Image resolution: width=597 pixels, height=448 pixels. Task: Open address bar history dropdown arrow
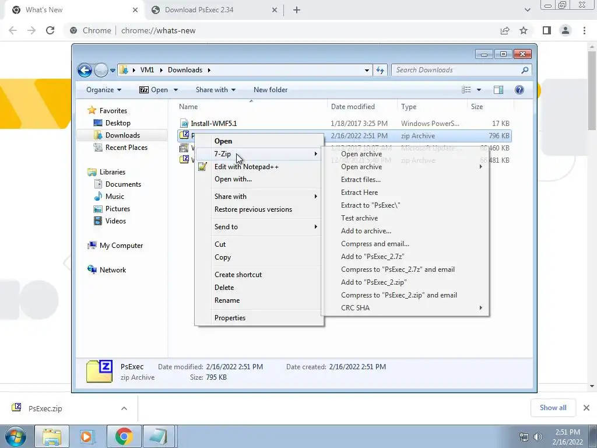point(367,70)
